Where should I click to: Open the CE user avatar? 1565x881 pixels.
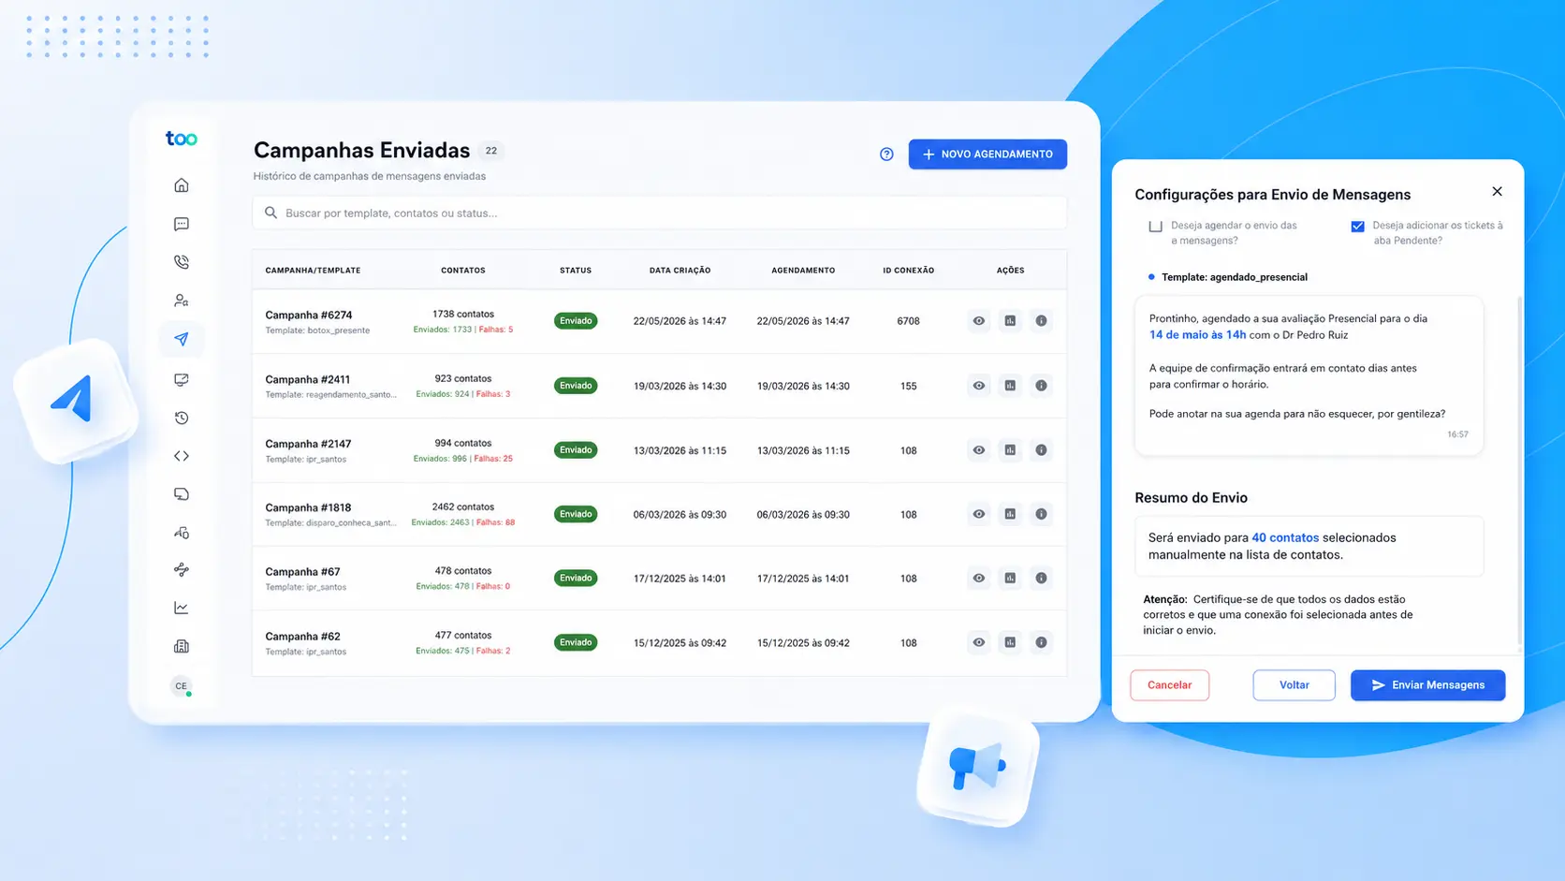pyautogui.click(x=182, y=686)
